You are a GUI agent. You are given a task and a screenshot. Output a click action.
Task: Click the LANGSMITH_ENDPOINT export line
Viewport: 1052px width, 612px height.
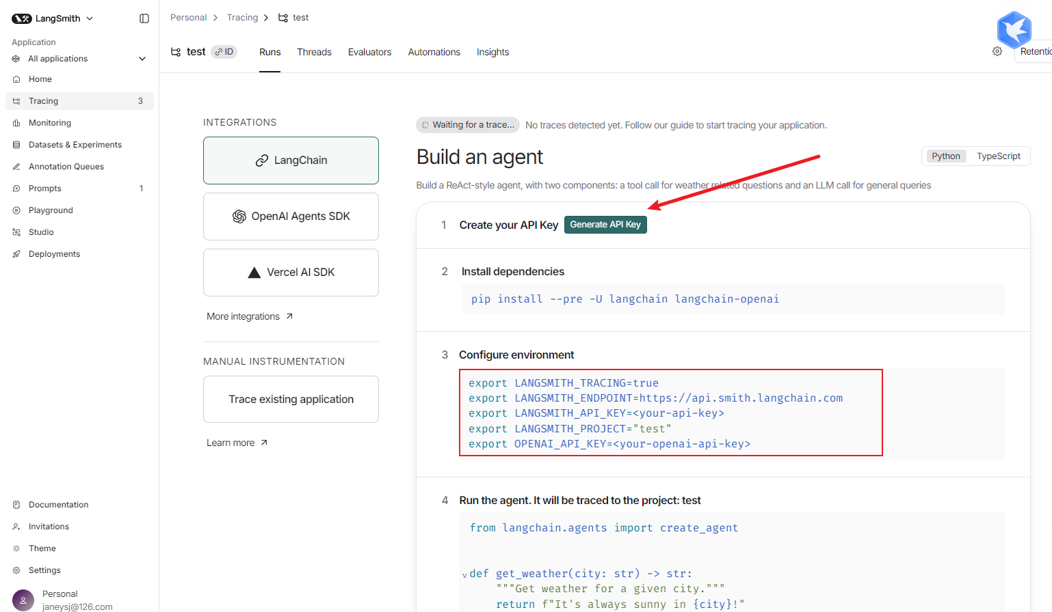(x=655, y=398)
